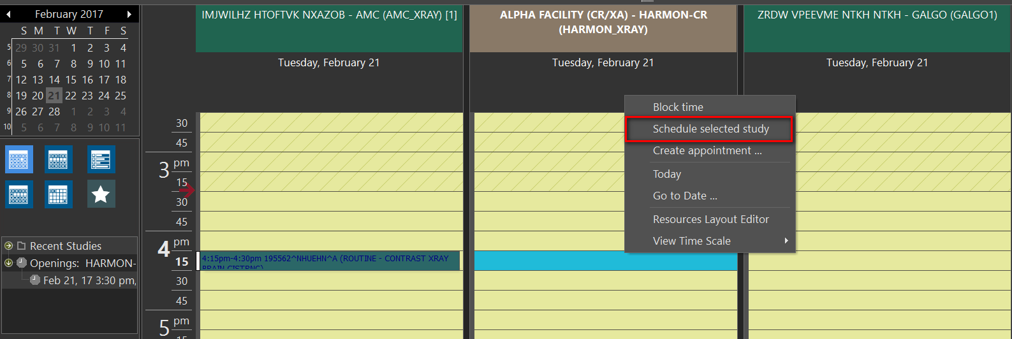1012x339 pixels.
Task: Expand the Recent Studies tree node
Action: pos(8,246)
